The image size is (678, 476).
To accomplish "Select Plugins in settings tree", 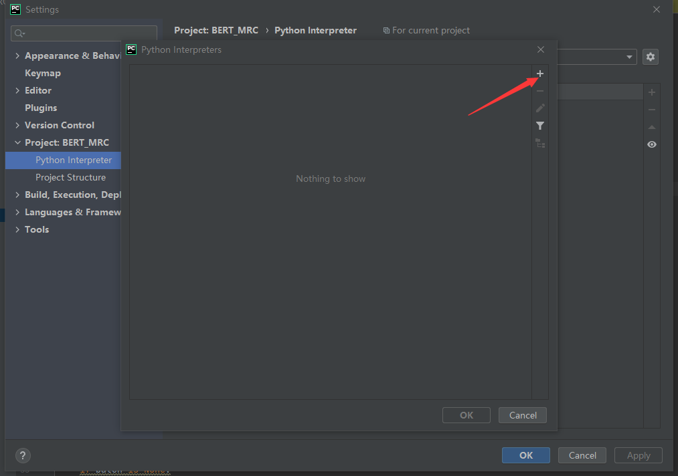I will [x=41, y=108].
